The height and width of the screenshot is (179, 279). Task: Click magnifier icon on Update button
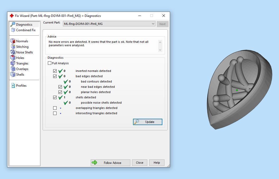pos(136,122)
